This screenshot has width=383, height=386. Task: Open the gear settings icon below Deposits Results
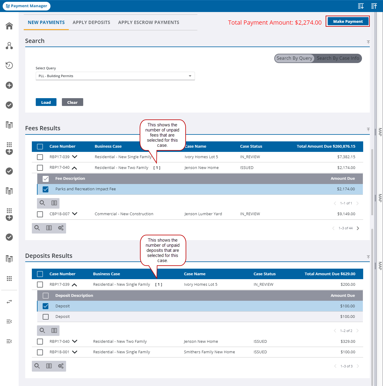click(61, 366)
